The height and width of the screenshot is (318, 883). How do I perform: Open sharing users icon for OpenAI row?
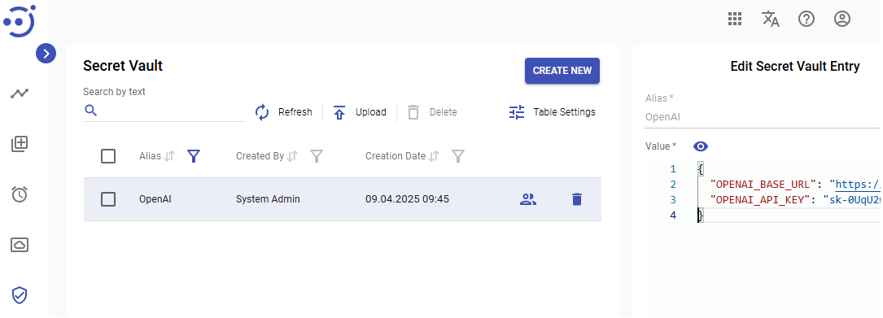[x=528, y=199]
